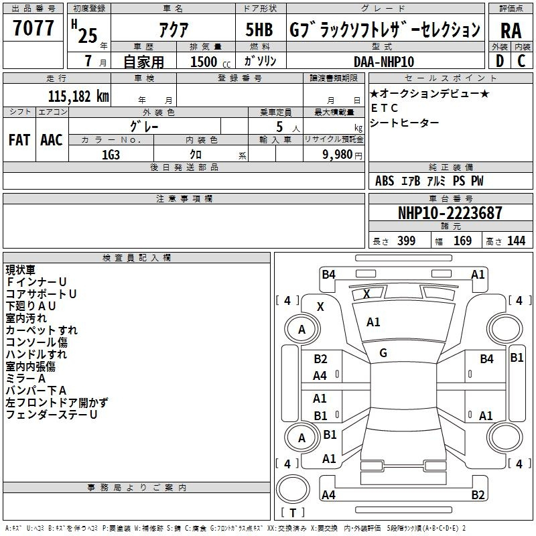This screenshot has width=536, height=536.
Task: Click the セールスポイント header
Action: click(x=450, y=78)
